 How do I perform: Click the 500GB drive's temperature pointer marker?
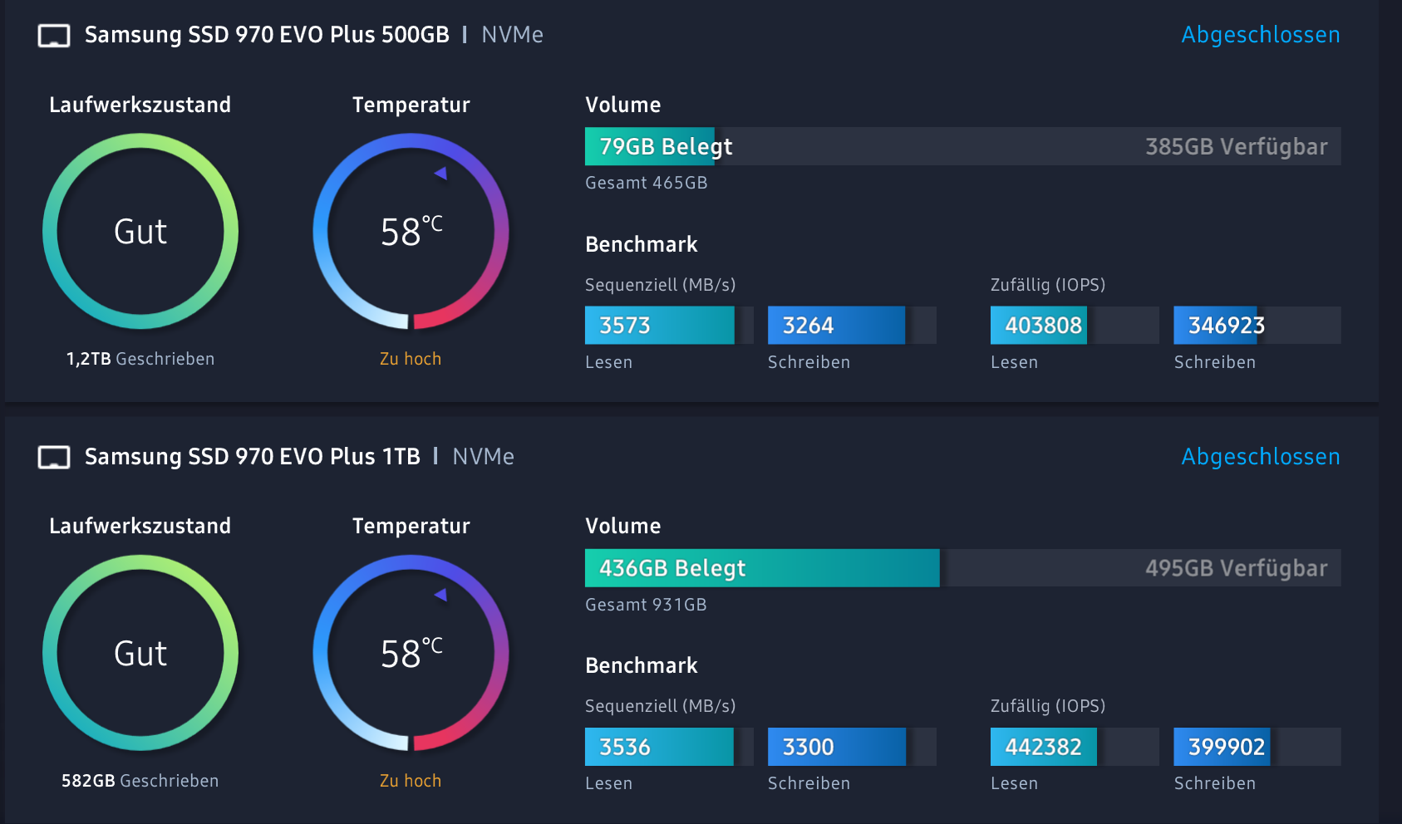pyautogui.click(x=440, y=173)
